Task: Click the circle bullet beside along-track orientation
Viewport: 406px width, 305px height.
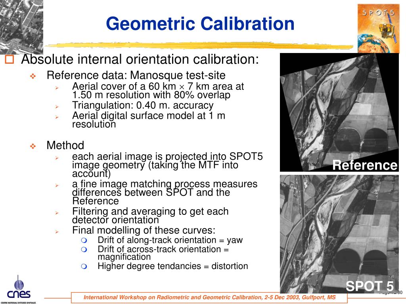Action: click(x=84, y=241)
